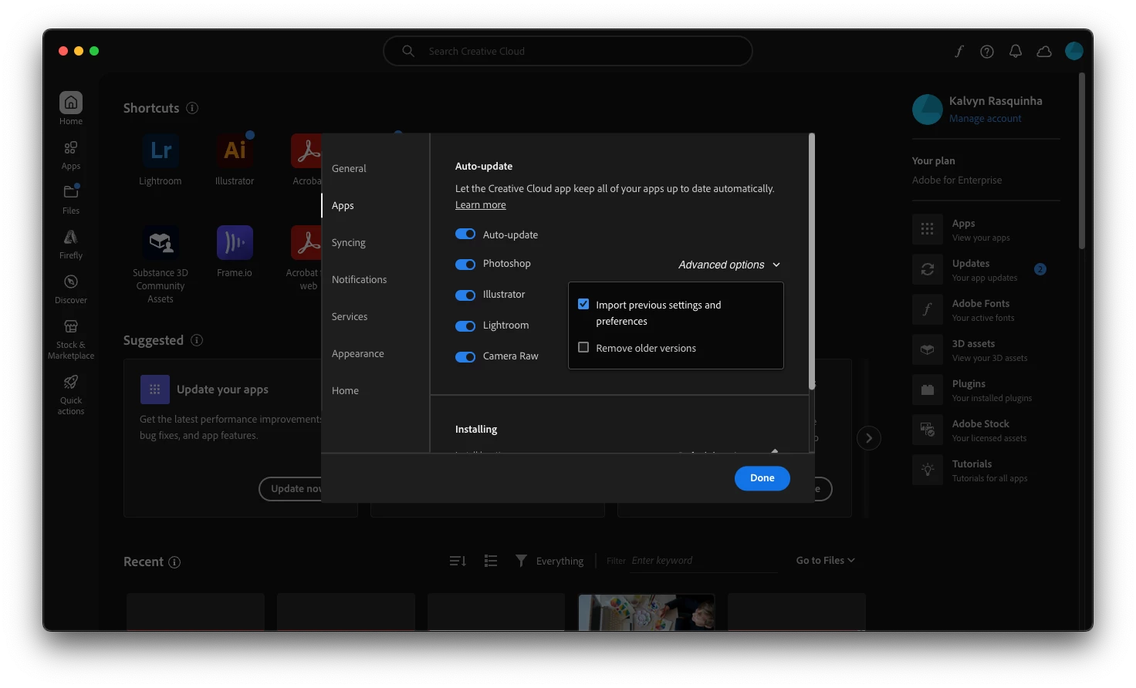The height and width of the screenshot is (688, 1136).
Task: Open Manage account link
Action: point(985,118)
